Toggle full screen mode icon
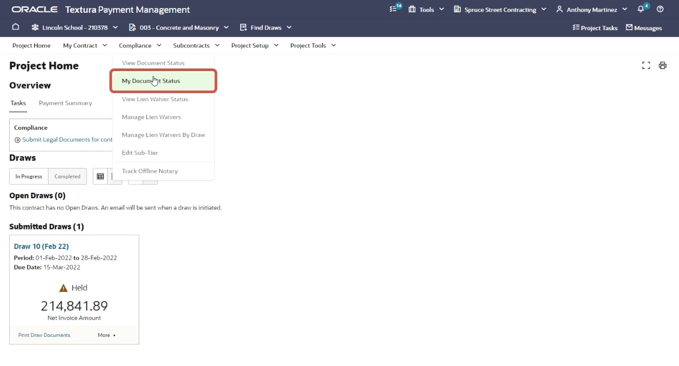Screen dimensions: 679x366 [646, 65]
